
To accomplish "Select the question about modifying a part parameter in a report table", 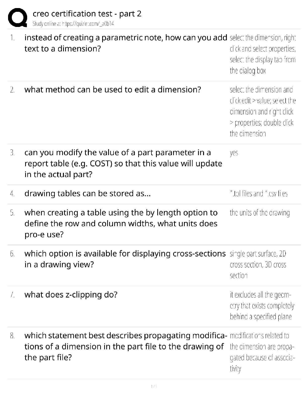I will [x=123, y=163].
